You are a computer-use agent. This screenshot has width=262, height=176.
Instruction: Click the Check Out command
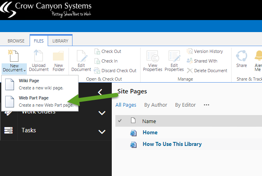(108, 51)
